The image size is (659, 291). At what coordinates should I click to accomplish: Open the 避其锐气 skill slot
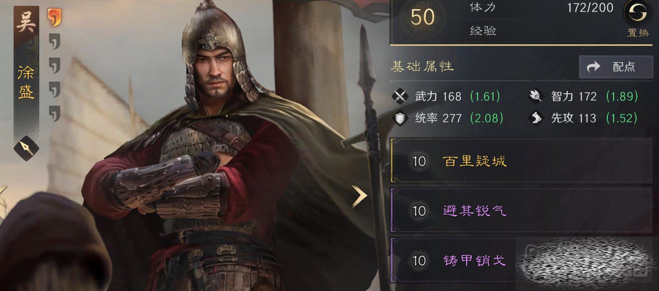pyautogui.click(x=521, y=211)
